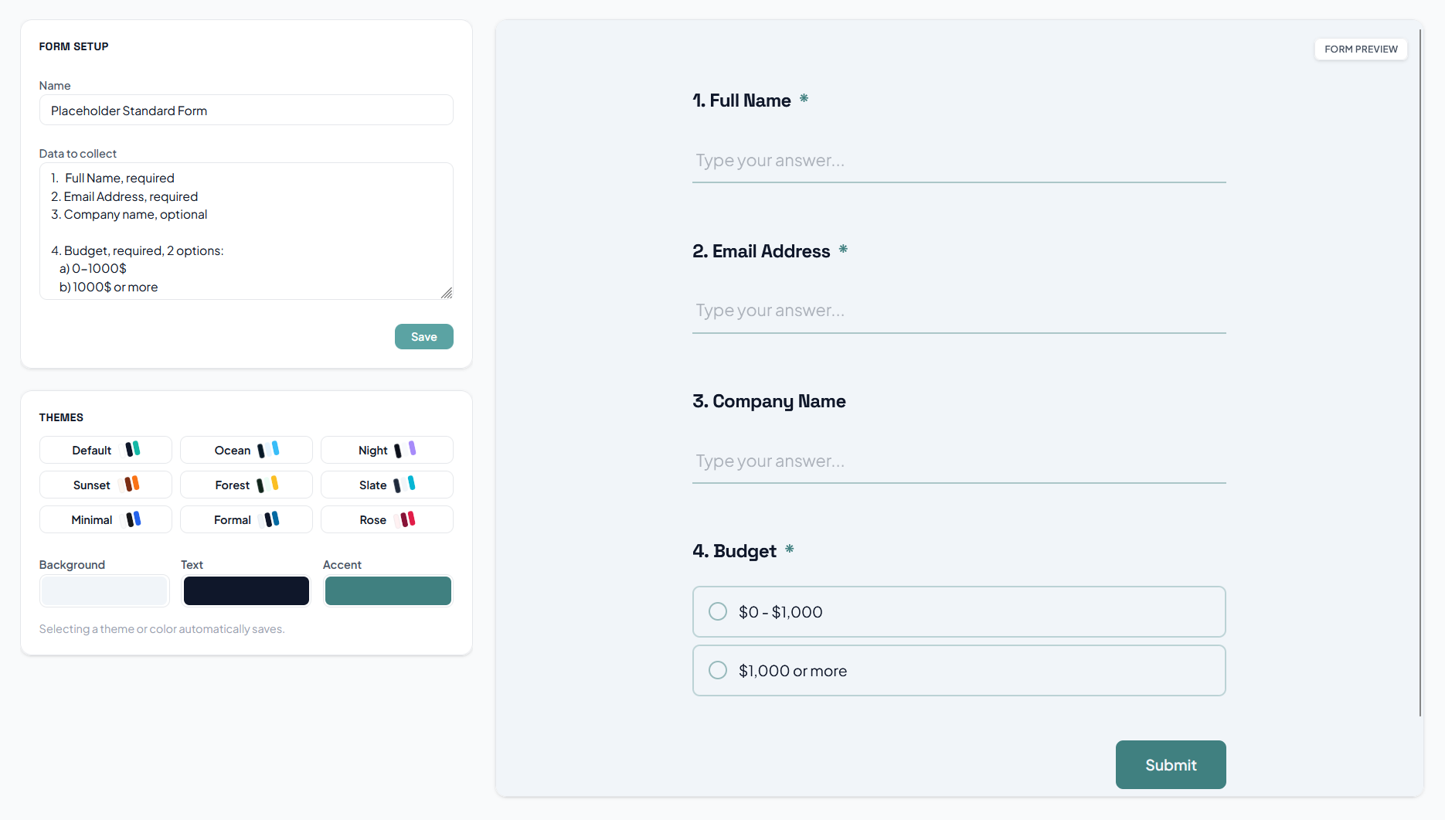1445x820 pixels.
Task: Apply the Minimal theme palette icon
Action: pyautogui.click(x=134, y=519)
